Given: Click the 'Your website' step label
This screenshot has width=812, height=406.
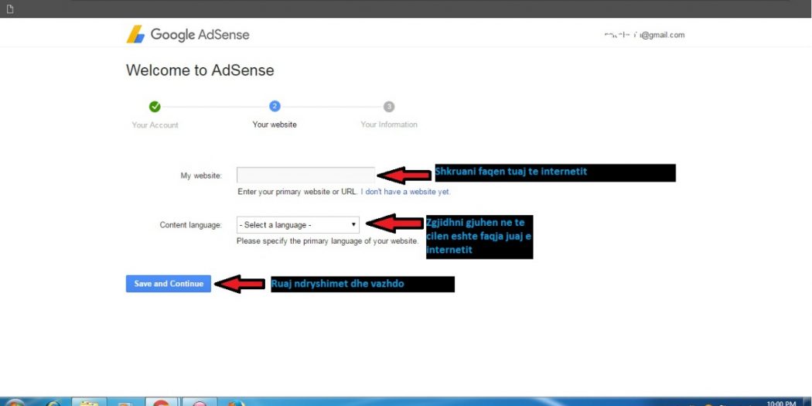Looking at the screenshot, I should 275,125.
